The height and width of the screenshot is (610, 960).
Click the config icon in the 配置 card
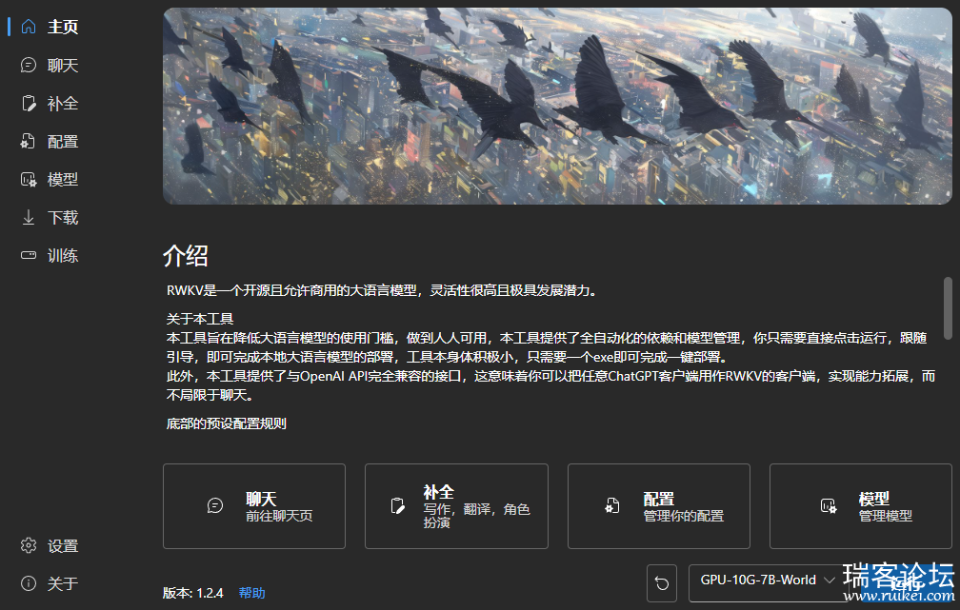(x=612, y=505)
